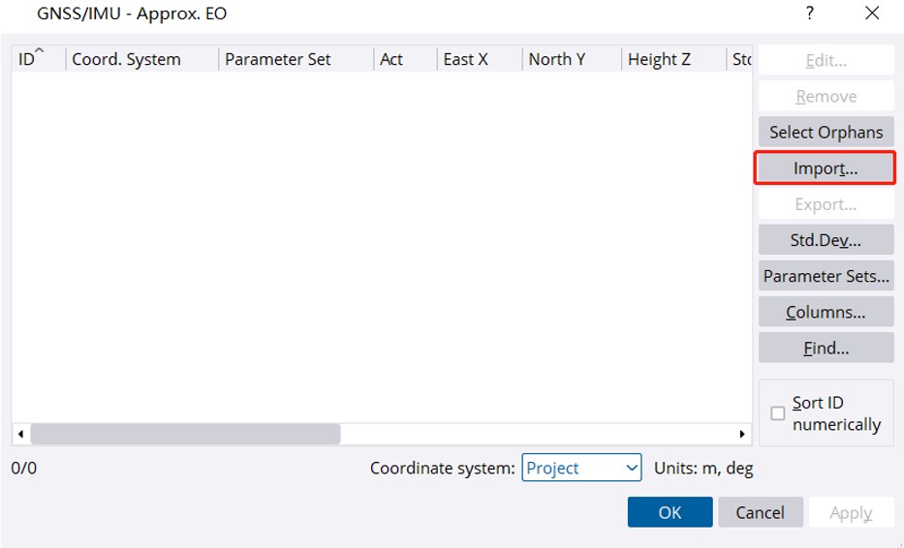
Task: Open the Parameter Sets... dialog
Action: [x=826, y=276]
